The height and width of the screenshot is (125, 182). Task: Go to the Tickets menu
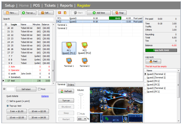(50, 5)
